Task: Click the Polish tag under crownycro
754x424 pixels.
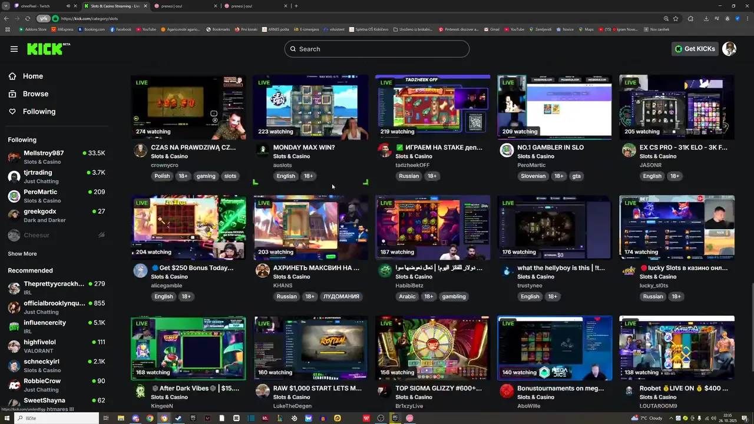Action: point(162,176)
